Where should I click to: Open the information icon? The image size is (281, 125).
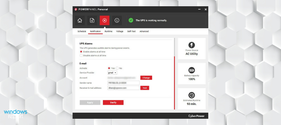117,20
